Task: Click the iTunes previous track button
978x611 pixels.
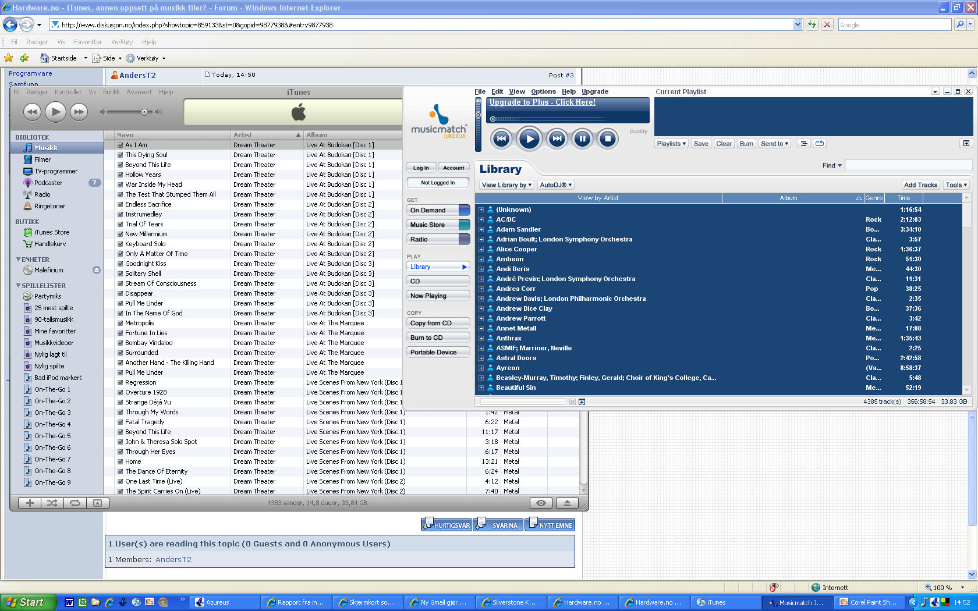Action: pyautogui.click(x=32, y=111)
